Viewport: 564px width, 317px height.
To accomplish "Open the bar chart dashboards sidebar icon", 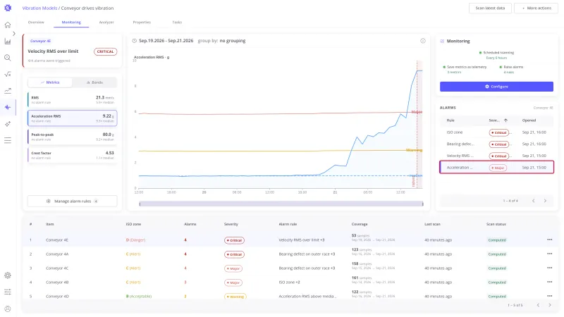I will [x=8, y=42].
